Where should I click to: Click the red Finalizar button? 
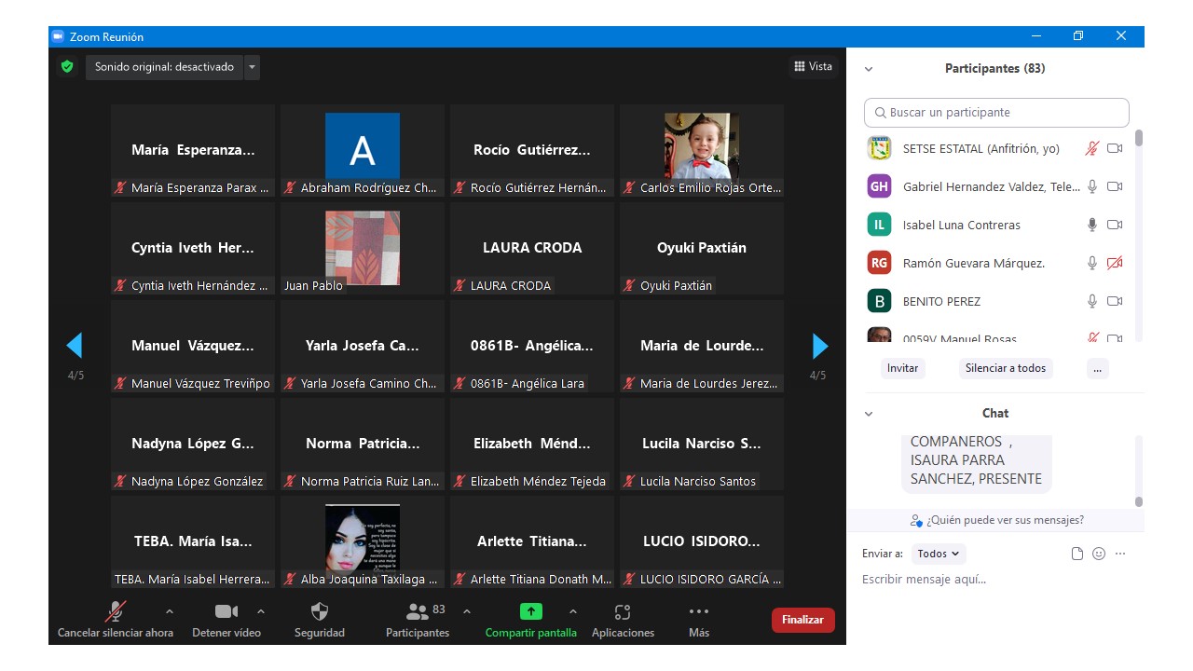tap(802, 620)
